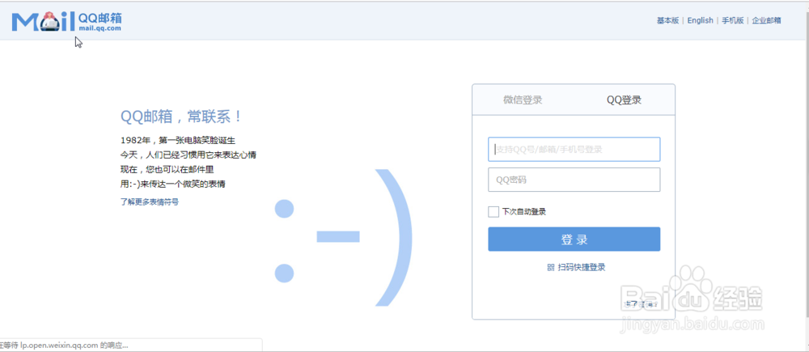
Task: Click the blue 登录 button
Action: tap(574, 240)
